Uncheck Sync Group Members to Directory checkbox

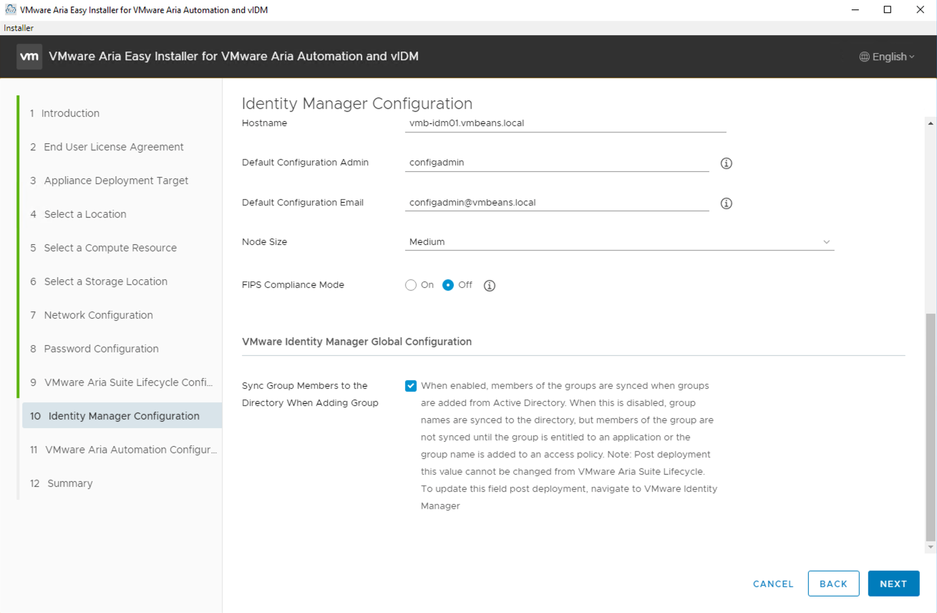[x=411, y=386]
